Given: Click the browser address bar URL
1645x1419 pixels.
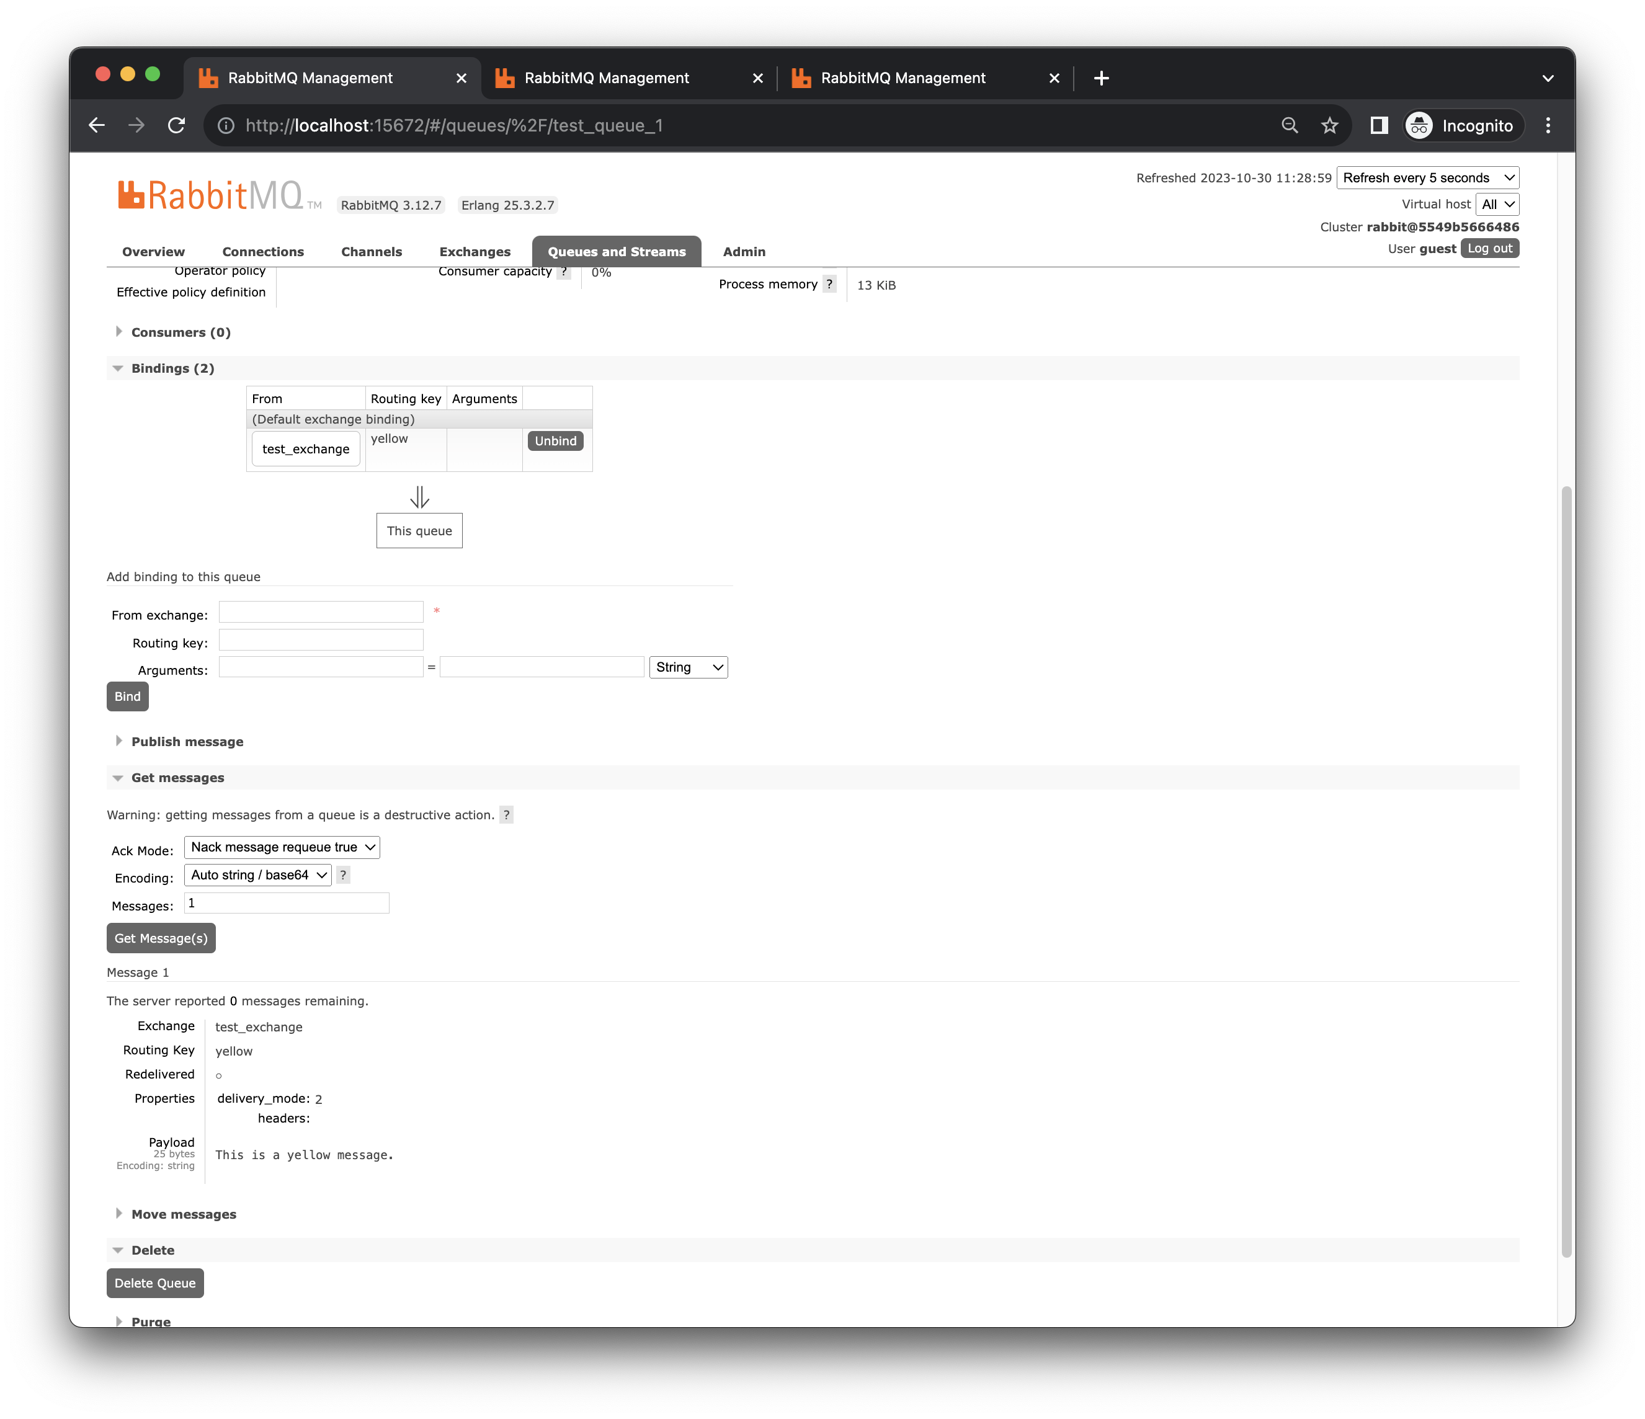Looking at the screenshot, I should [454, 125].
